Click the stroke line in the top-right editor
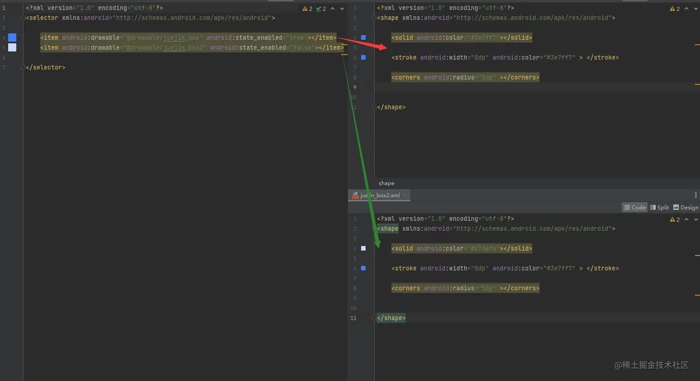 pyautogui.click(x=505, y=57)
